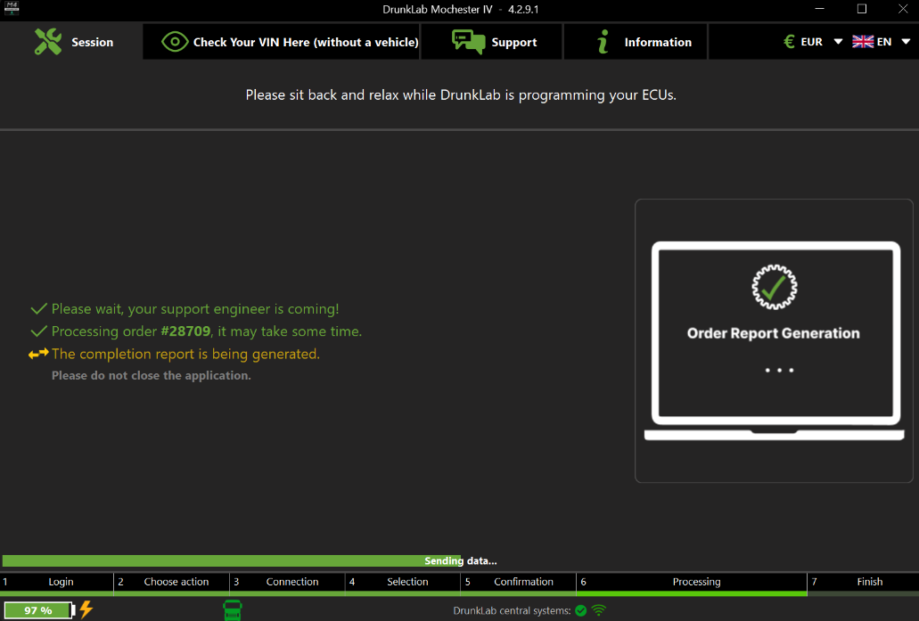919x621 pixels.
Task: Expand the currency selector arrow
Action: click(x=838, y=41)
